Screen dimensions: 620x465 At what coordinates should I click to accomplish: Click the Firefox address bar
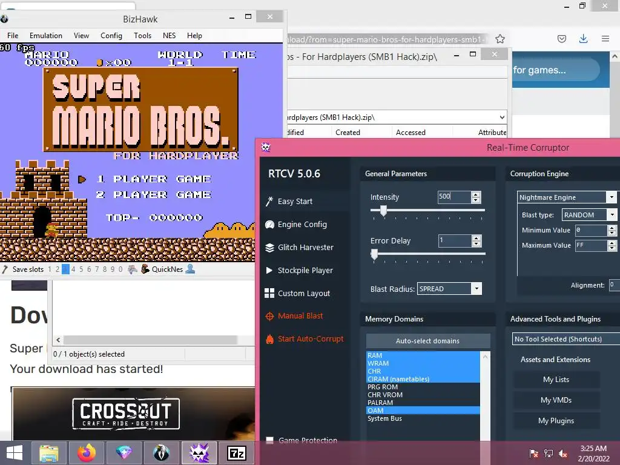387,39
